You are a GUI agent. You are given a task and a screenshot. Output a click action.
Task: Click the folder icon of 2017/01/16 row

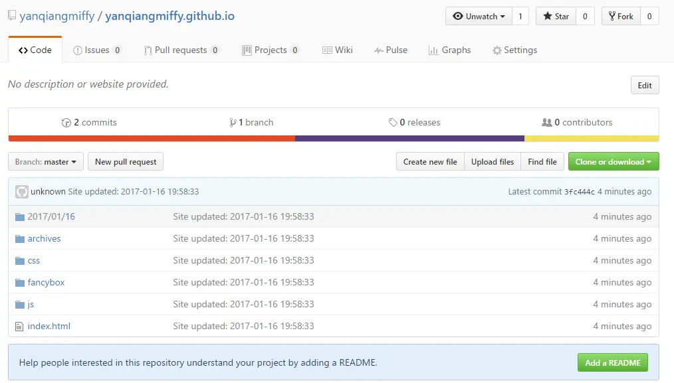click(20, 217)
